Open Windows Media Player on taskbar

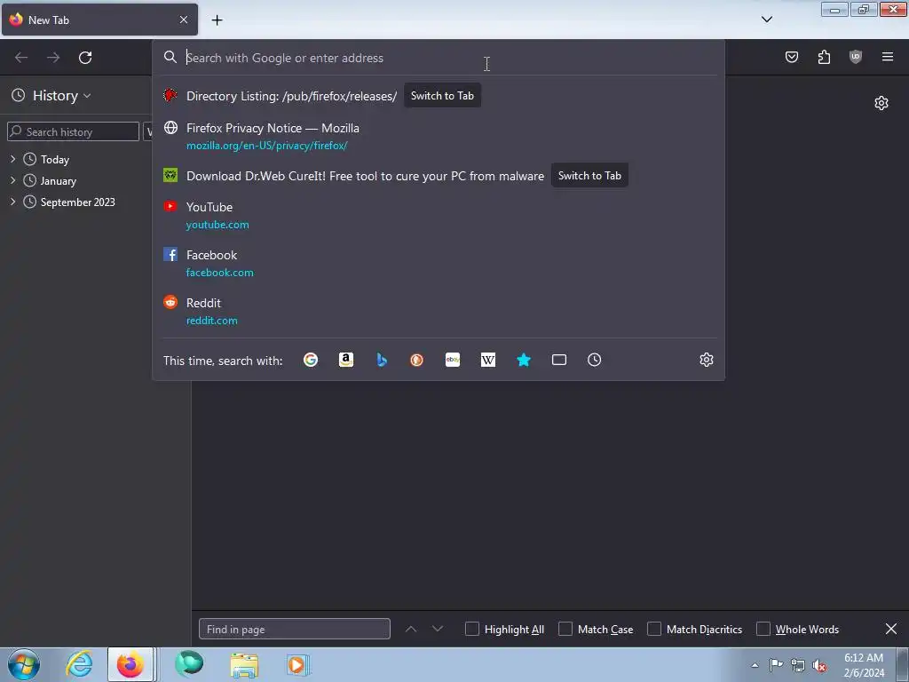[298, 664]
